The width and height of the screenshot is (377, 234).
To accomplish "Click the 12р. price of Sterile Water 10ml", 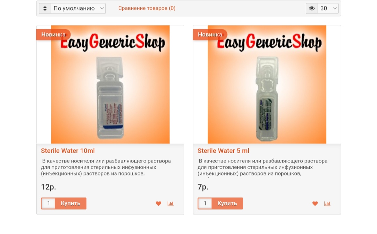I will 49,187.
